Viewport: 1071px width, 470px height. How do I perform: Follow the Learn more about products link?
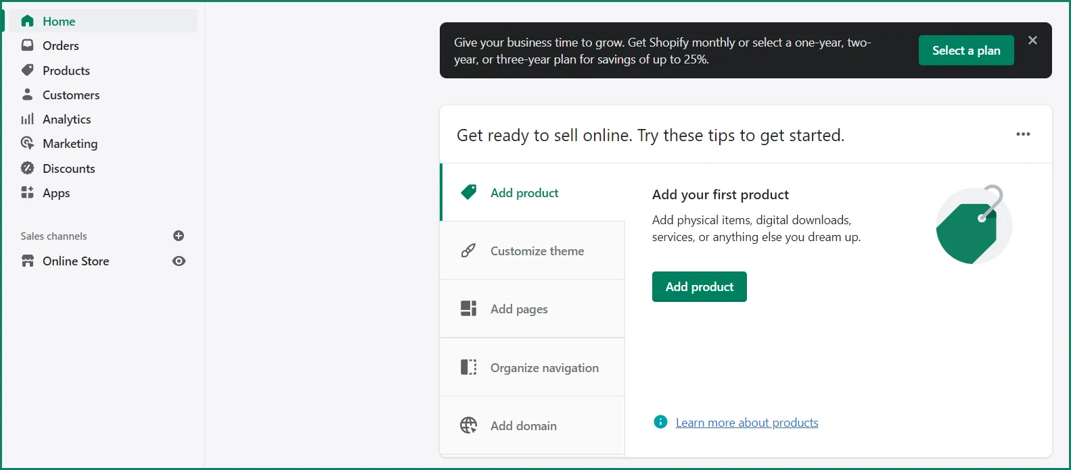[x=747, y=423]
